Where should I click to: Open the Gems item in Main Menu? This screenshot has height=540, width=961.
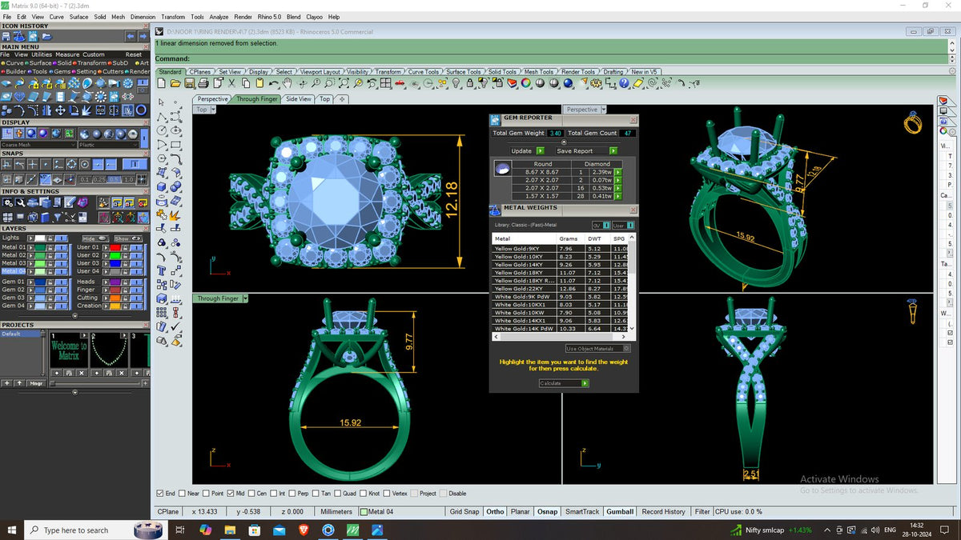tap(62, 71)
